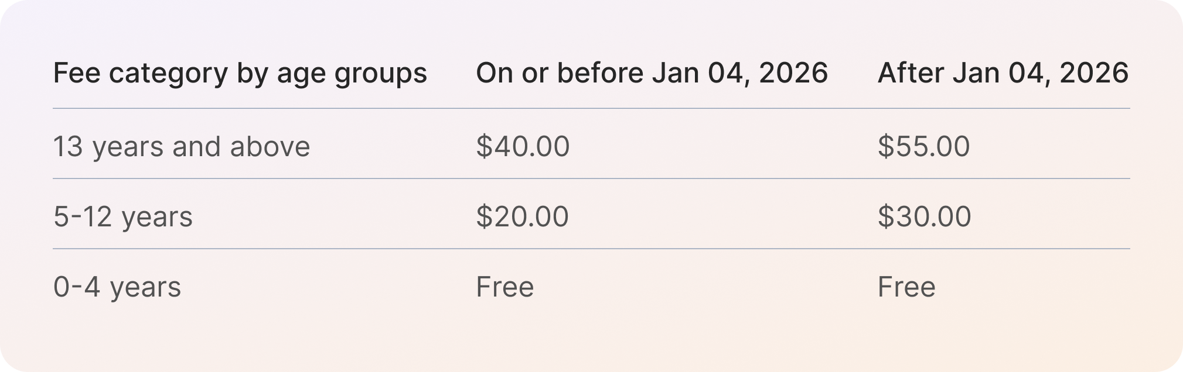Image resolution: width=1183 pixels, height=372 pixels.
Task: Select the $30.00 late child fee
Action: (x=924, y=216)
